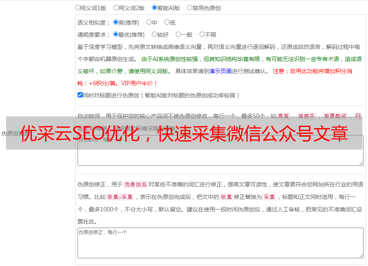Screen dimensions: 368x266
Task: Grab resize handle of 伪原创修正 textarea
Action: pos(361,256)
